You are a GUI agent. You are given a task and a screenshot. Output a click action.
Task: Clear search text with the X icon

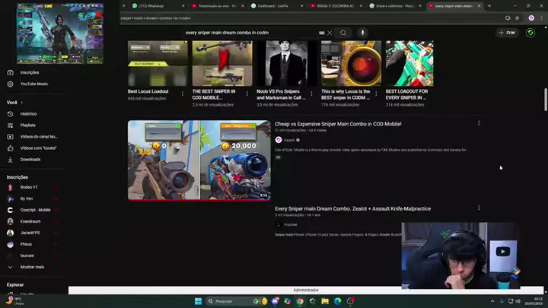pos(330,33)
